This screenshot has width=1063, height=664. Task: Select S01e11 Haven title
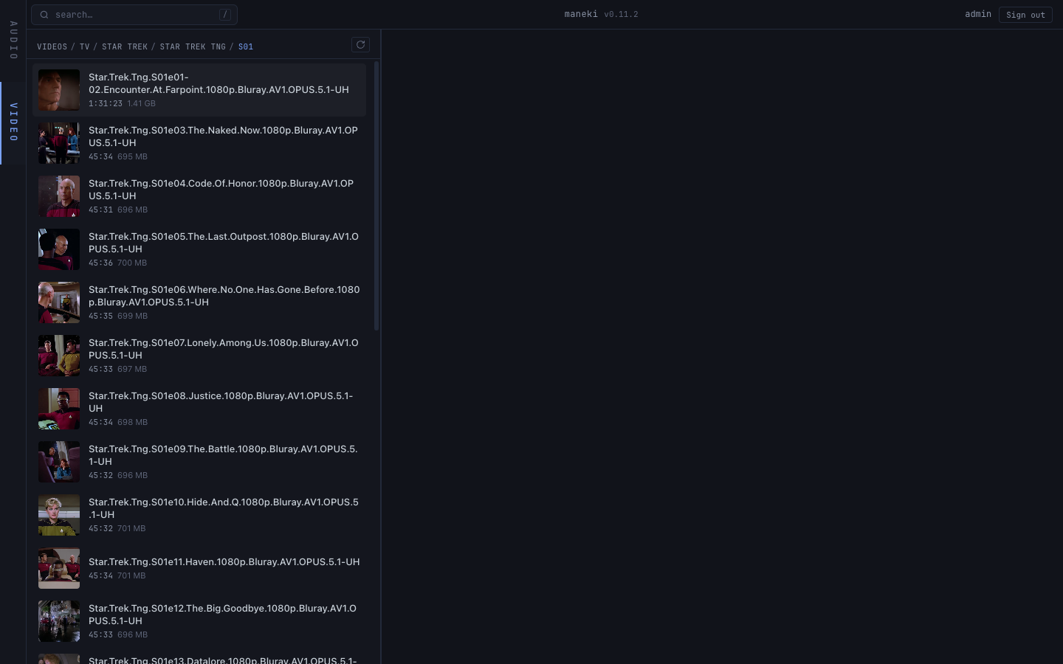[224, 561]
